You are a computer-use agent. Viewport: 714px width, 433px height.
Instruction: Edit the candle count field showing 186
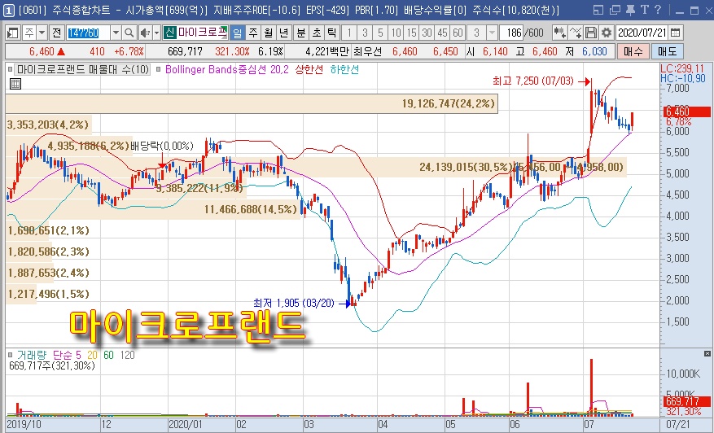point(513,33)
